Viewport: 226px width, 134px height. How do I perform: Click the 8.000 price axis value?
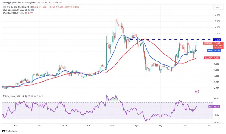click(218, 64)
